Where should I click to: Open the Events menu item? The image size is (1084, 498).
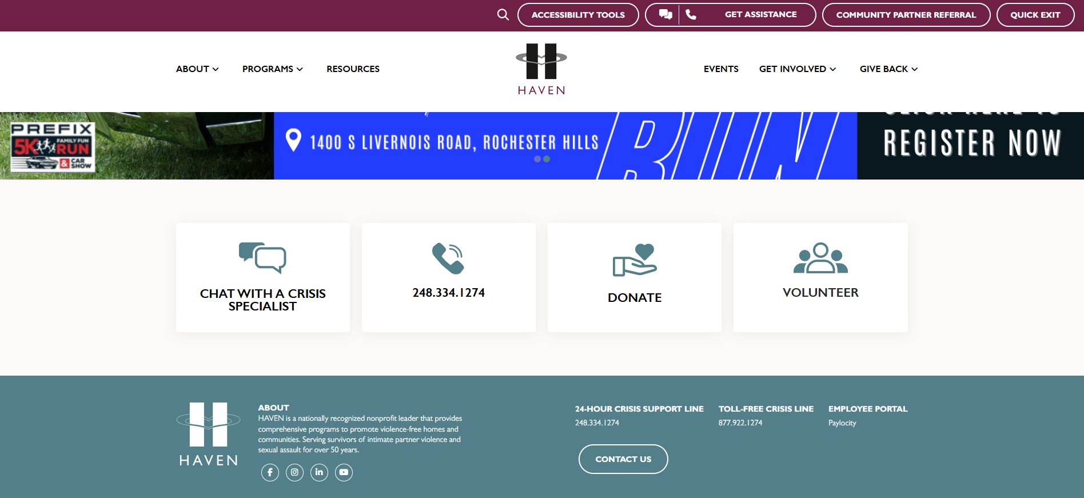721,69
